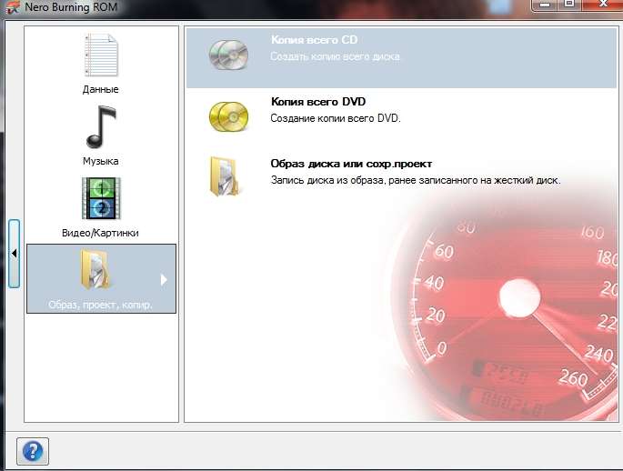
Task: Select the Образ диска или сохр.проект title
Action: coord(351,164)
